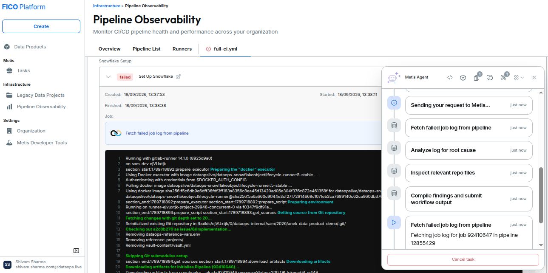This screenshot has width=548, height=273.
Task: Click the Legacy Data Projects folder icon
Action: tap(9, 95)
